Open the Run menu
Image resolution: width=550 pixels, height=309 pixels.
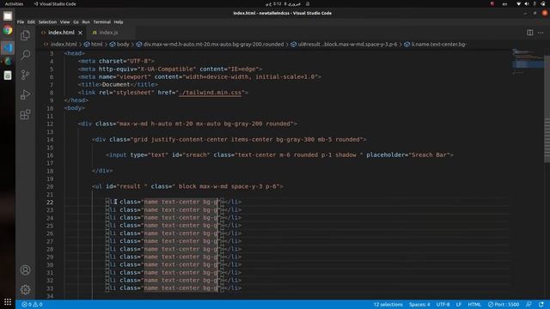(x=86, y=22)
